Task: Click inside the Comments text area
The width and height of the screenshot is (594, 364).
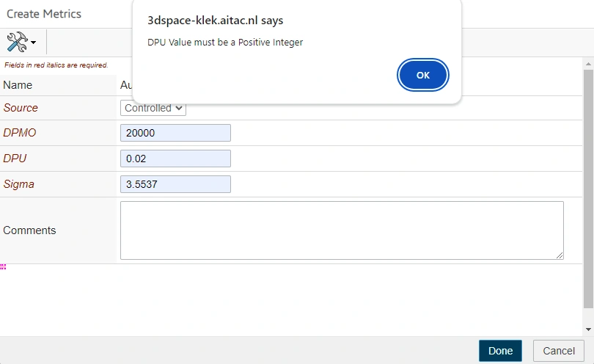Action: tap(342, 230)
